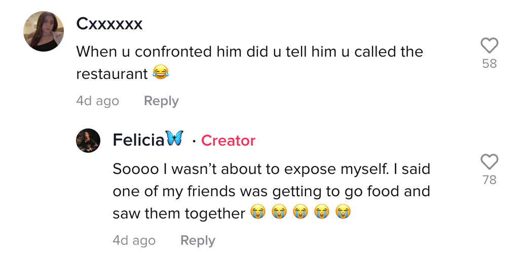
Task: Open the Felicia username profile
Action: click(x=138, y=140)
